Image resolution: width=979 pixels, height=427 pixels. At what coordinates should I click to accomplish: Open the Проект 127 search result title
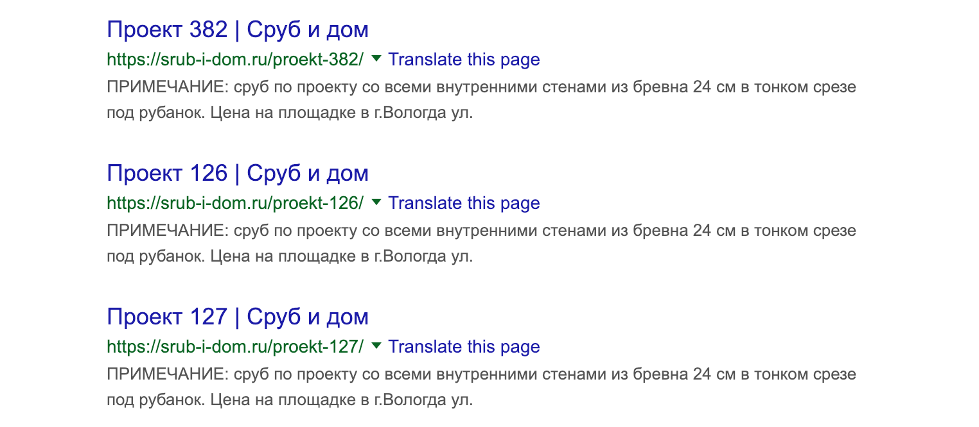(237, 317)
